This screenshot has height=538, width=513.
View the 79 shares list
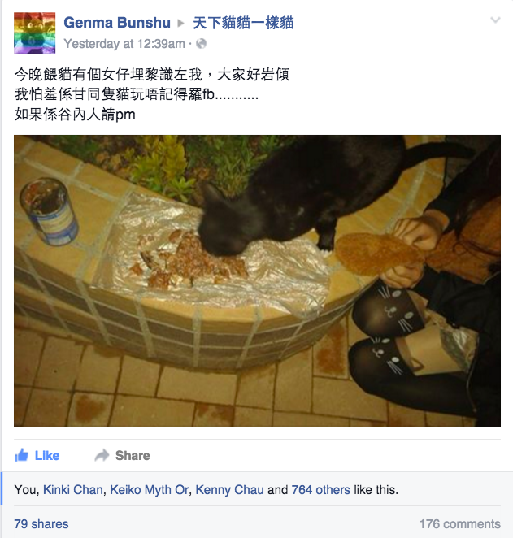coord(41,524)
